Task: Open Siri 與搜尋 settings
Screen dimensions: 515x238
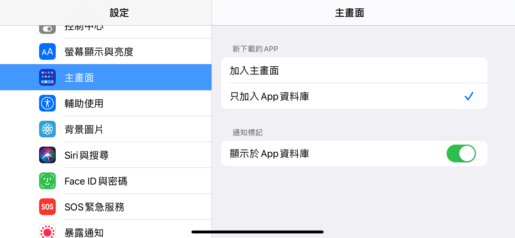Action: [x=87, y=155]
